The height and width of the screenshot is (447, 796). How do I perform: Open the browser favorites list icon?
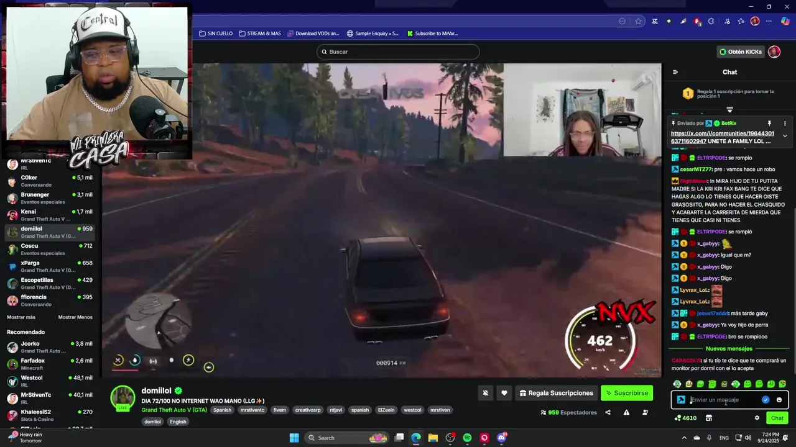tap(741, 21)
